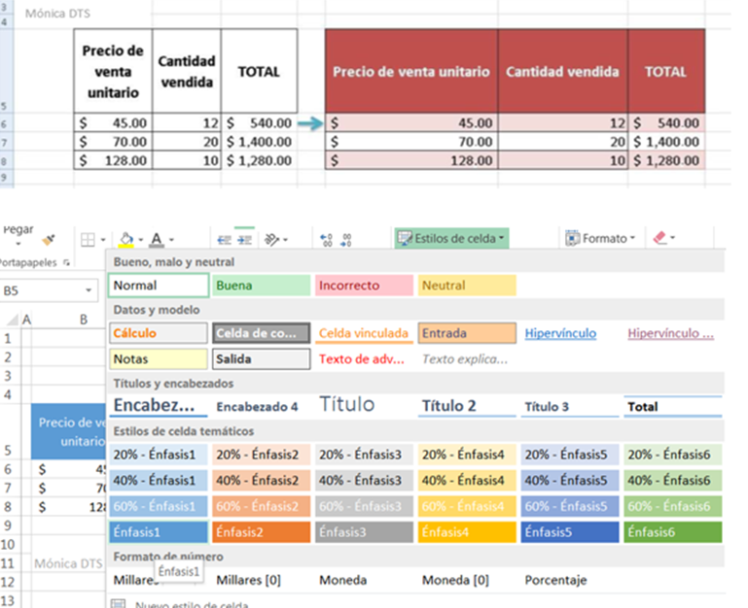Click the text Orientation icon
Viewport: 748px width, 608px height.
272,240
